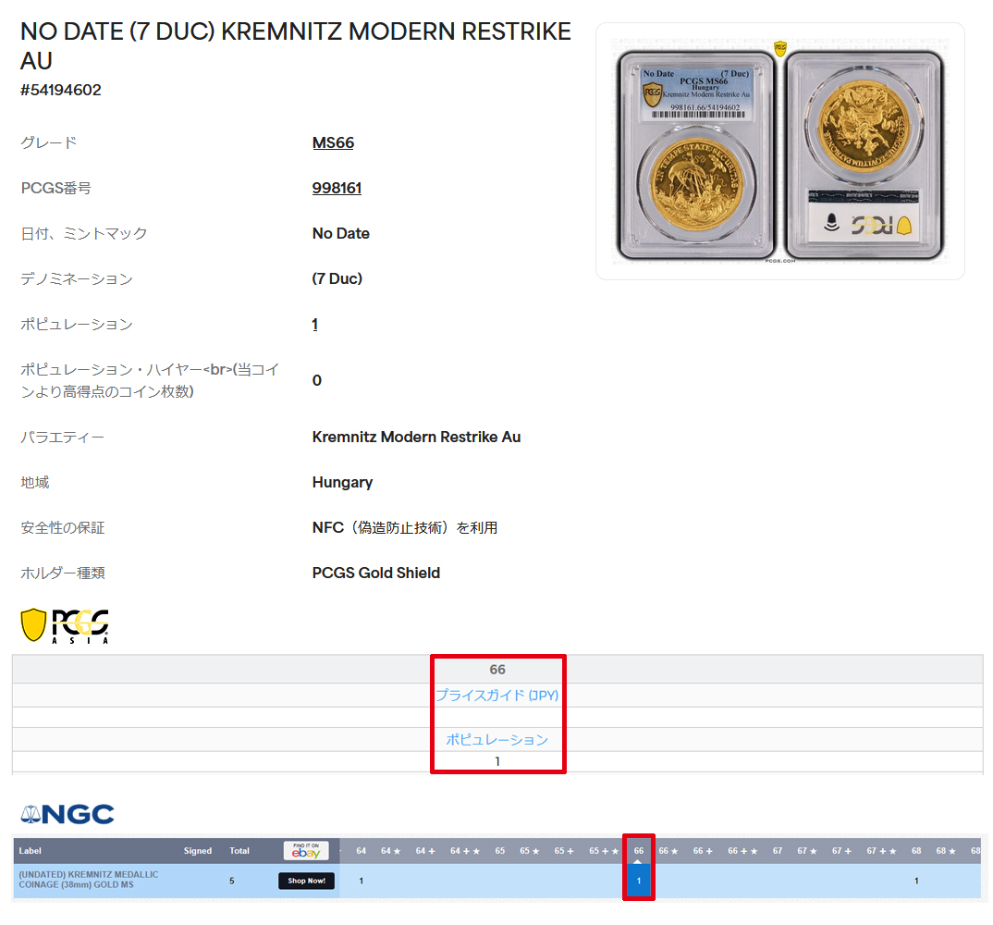
Task: Open the プライスガイド (JPY) link
Action: point(497,695)
